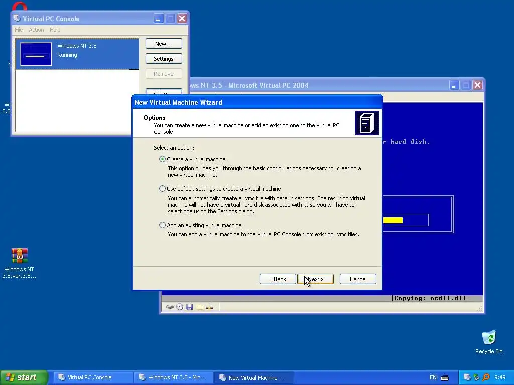Cancel the New Virtual Machine Wizard
The height and width of the screenshot is (385, 514).
click(x=358, y=279)
